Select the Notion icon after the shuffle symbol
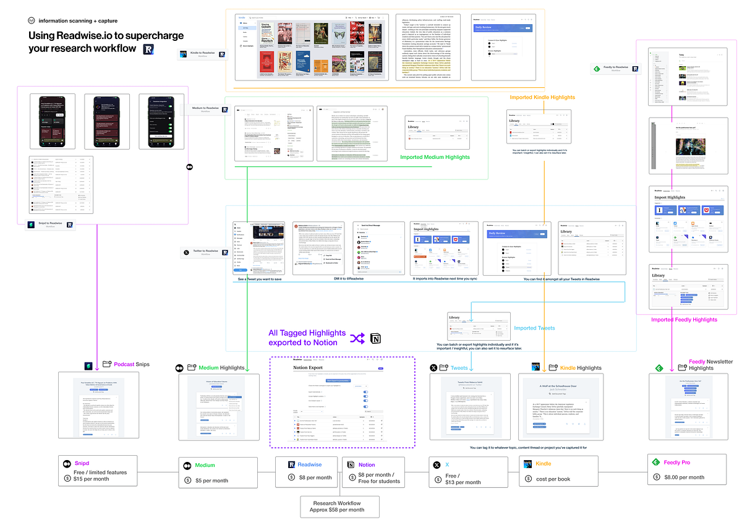Screen dimensions: 742x525 click(x=375, y=338)
